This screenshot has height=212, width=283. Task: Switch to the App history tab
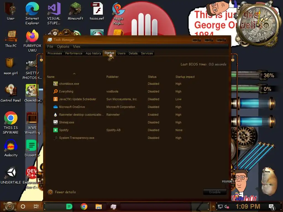tap(93, 53)
